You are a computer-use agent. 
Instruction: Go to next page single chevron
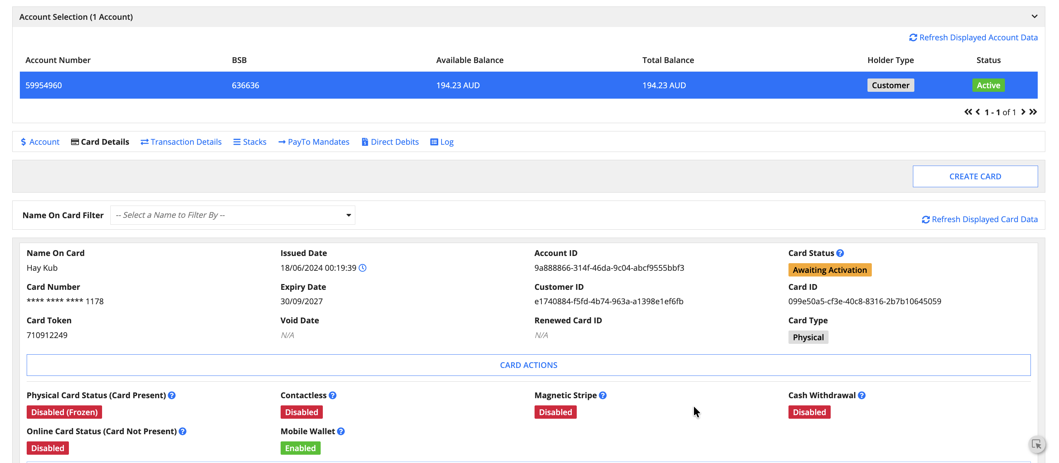[1023, 112]
